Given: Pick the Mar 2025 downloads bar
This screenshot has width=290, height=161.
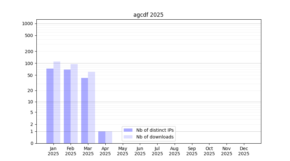Looking at the screenshot, I should tap(92, 108).
